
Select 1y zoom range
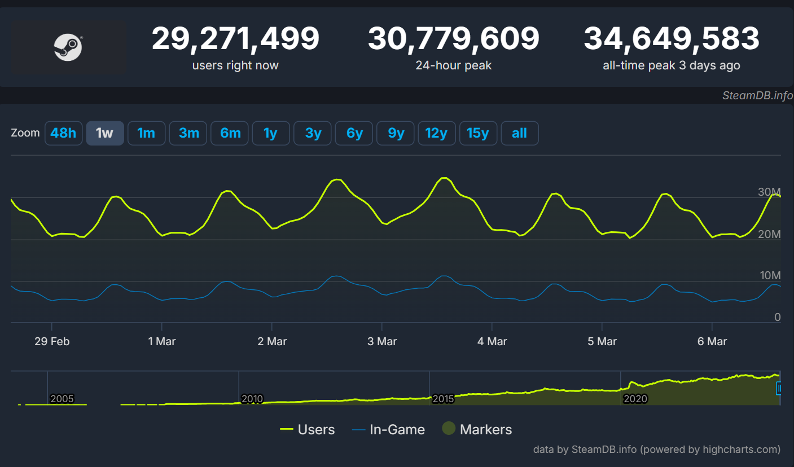pyautogui.click(x=271, y=133)
